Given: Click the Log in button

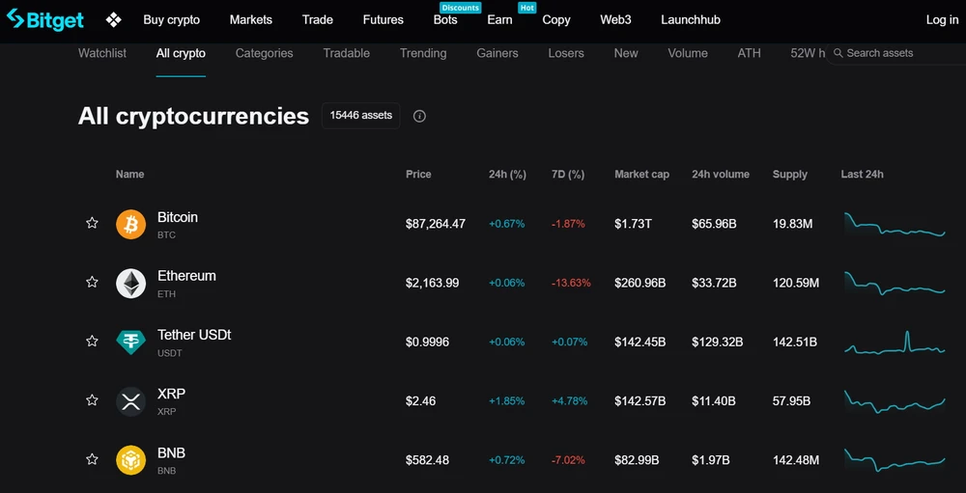Looking at the screenshot, I should click(942, 19).
